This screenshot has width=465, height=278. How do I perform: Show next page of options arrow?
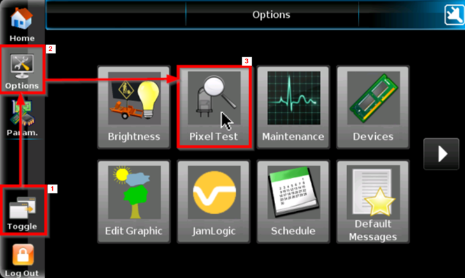click(x=441, y=154)
